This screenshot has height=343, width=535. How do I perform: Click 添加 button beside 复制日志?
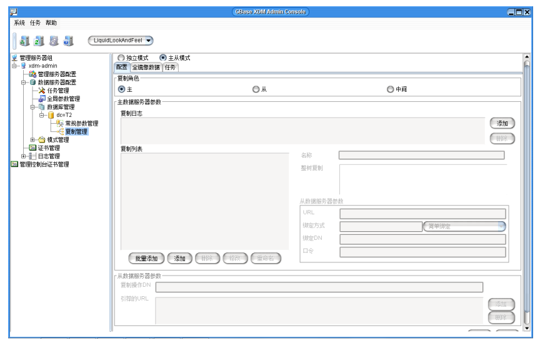click(x=502, y=124)
